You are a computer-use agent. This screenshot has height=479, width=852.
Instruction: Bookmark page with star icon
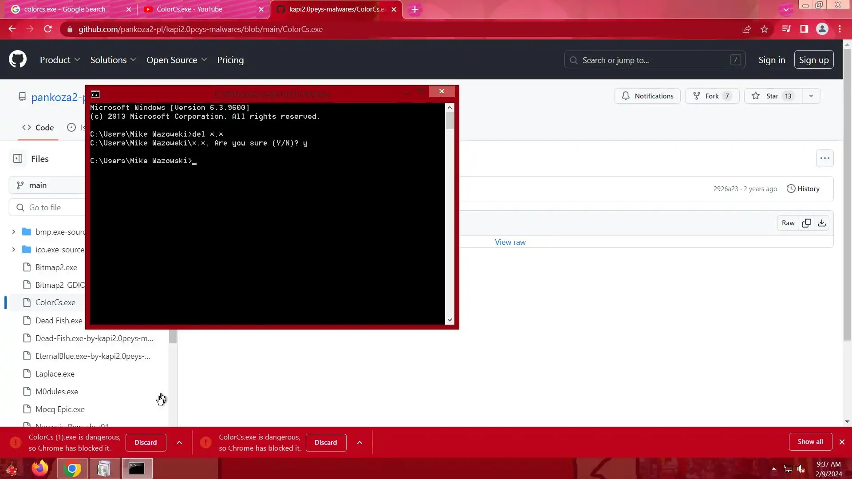pos(764,29)
